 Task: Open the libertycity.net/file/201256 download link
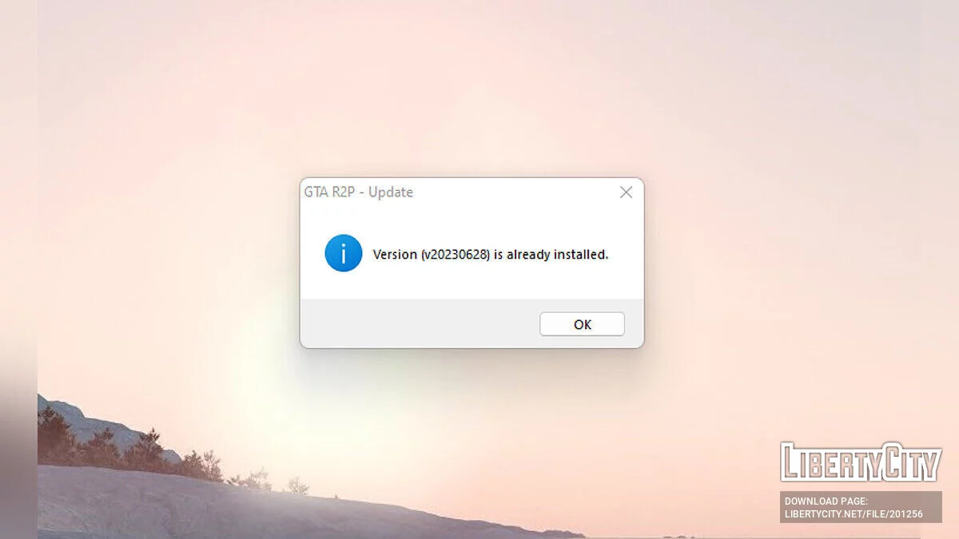[x=854, y=514]
